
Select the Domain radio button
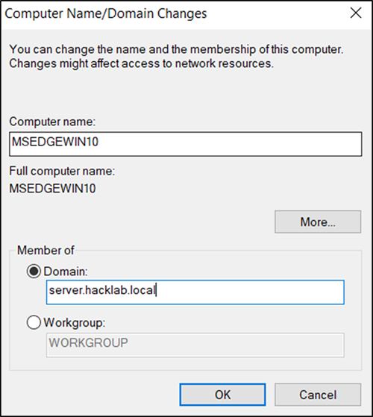pyautogui.click(x=34, y=272)
